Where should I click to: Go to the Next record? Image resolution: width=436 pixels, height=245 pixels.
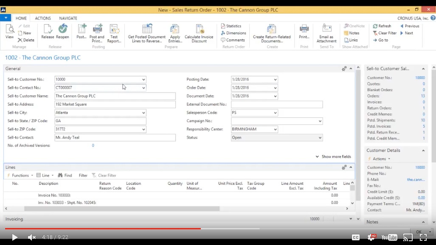pyautogui.click(x=407, y=33)
